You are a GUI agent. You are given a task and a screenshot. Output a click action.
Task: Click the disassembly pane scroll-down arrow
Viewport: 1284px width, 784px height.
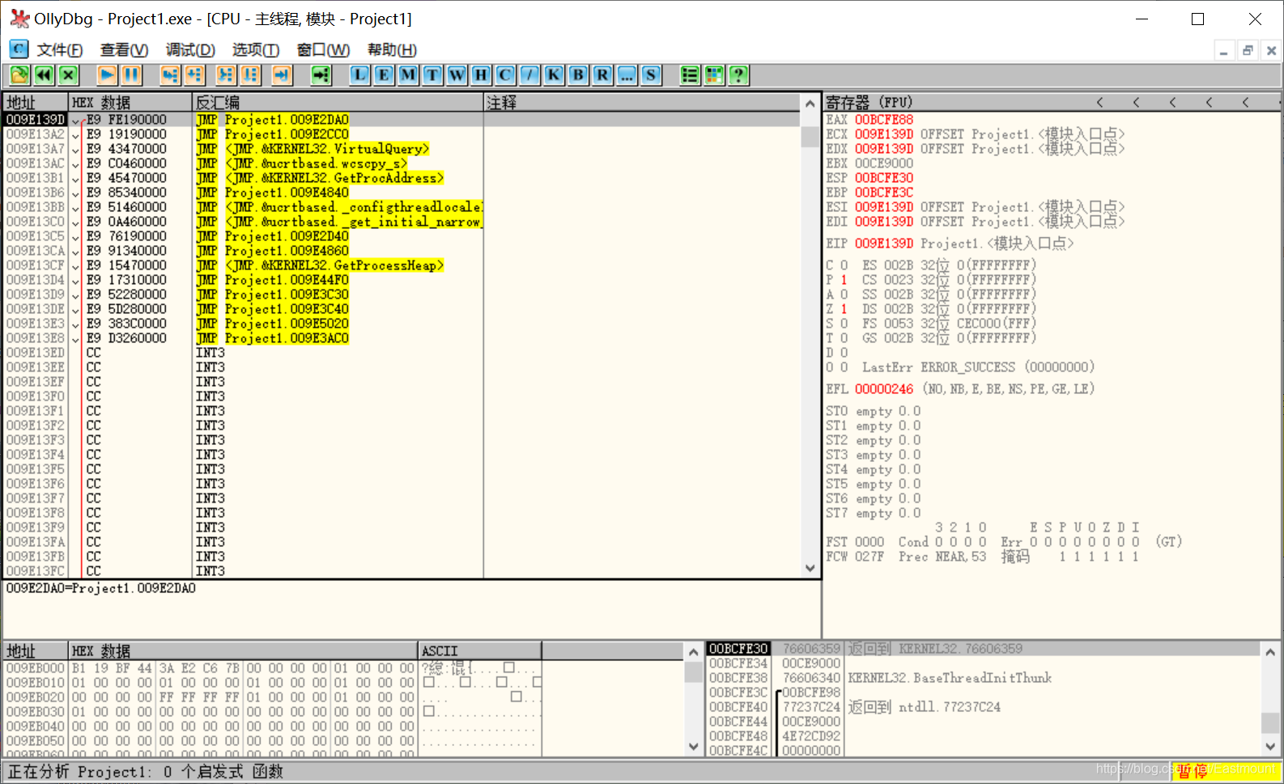click(810, 568)
